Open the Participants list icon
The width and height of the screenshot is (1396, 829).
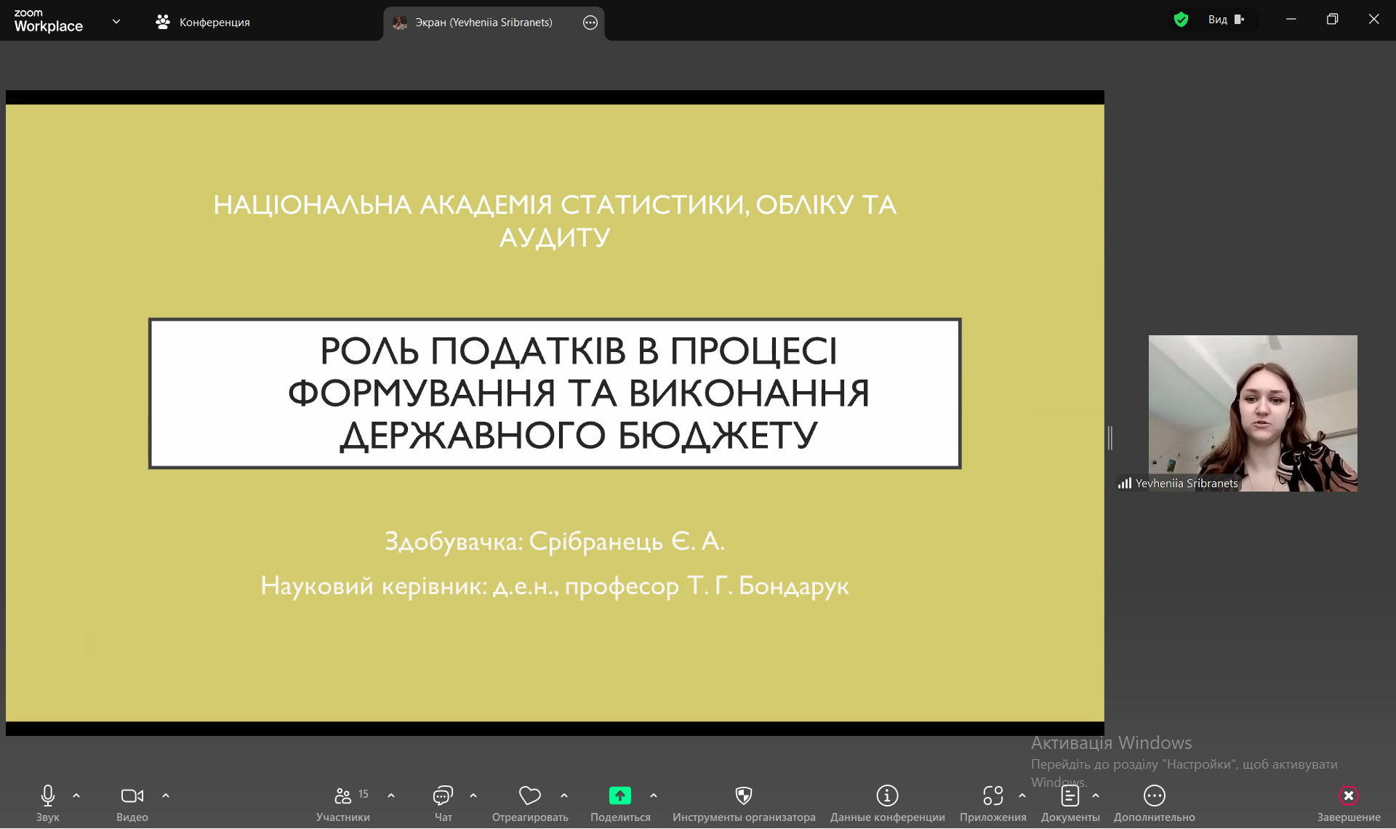pos(342,796)
